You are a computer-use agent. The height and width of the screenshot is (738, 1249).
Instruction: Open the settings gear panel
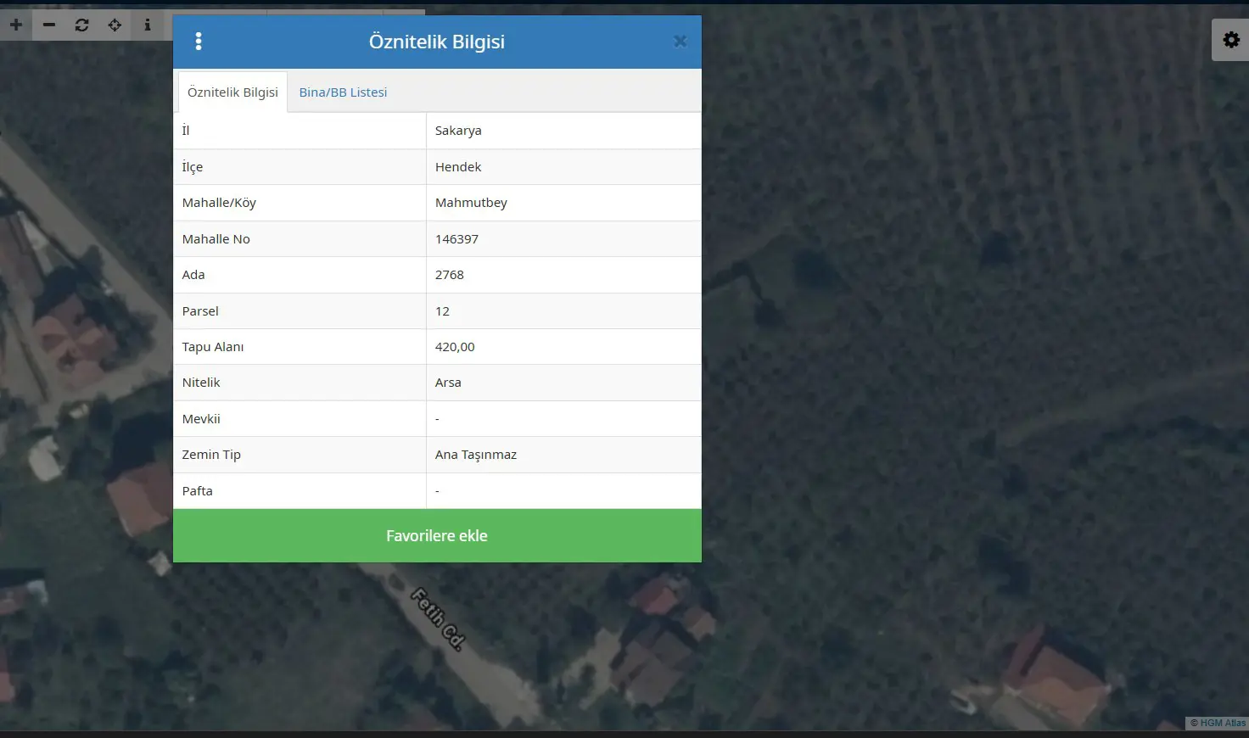point(1231,40)
